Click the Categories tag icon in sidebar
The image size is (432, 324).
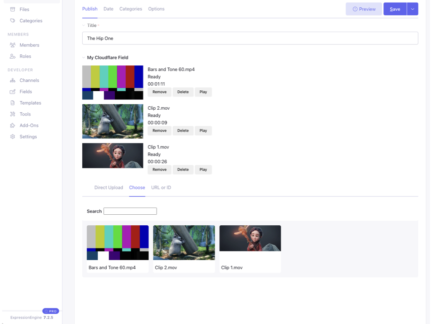pos(13,21)
